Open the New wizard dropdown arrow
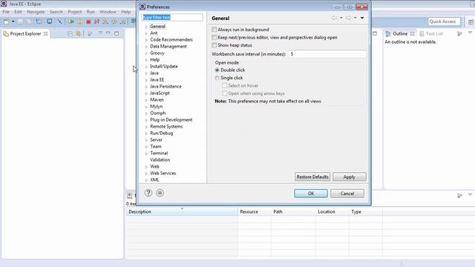The width and height of the screenshot is (475, 267). [13, 22]
